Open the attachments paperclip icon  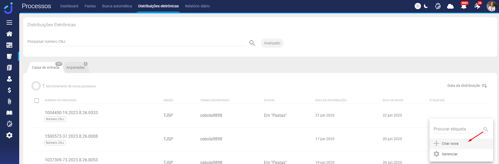[x=9, y=102]
